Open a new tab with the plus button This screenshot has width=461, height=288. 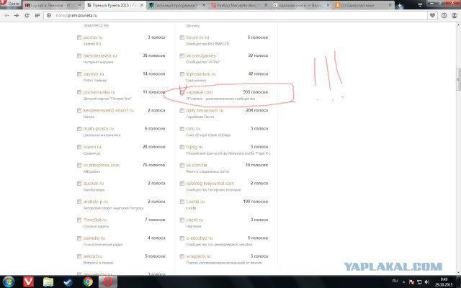pos(400,5)
